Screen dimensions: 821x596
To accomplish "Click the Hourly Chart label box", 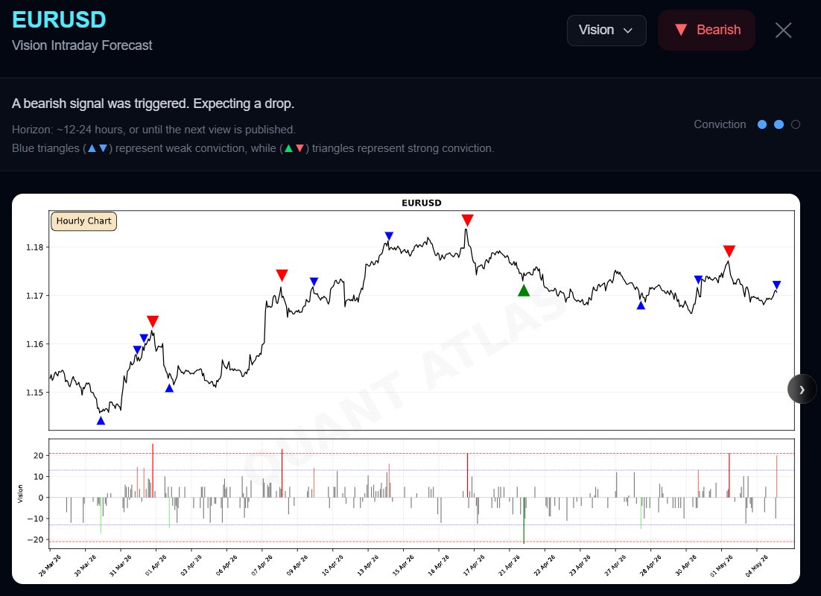I will coord(83,221).
